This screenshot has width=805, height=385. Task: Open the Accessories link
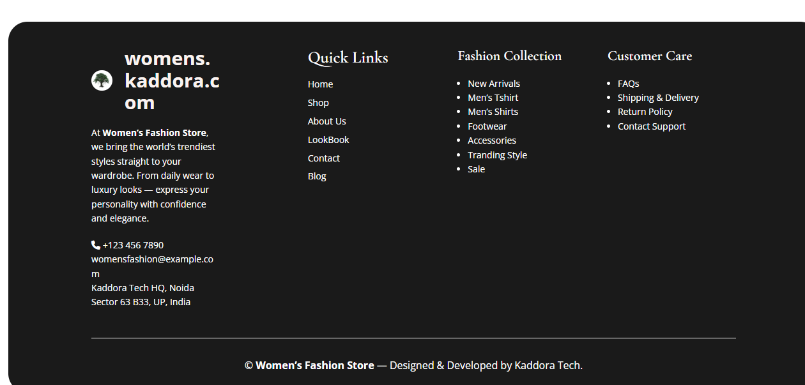pyautogui.click(x=491, y=140)
